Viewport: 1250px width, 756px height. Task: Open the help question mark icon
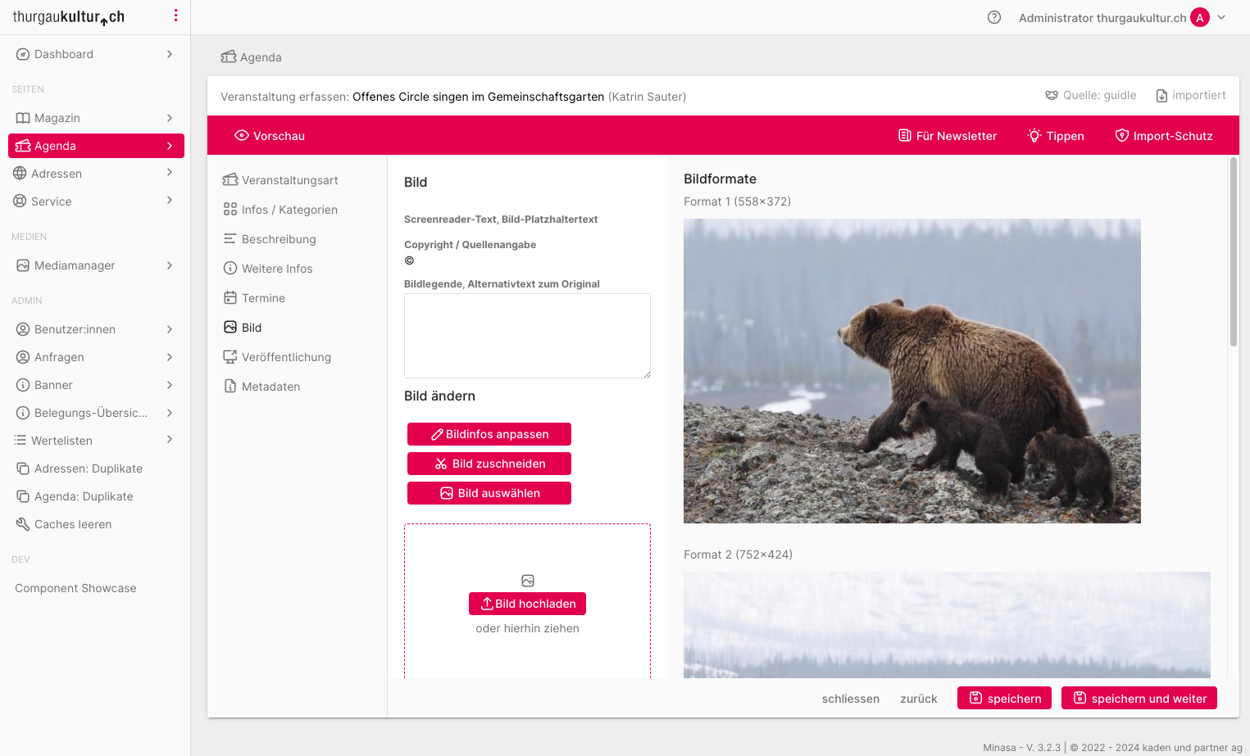coord(994,17)
